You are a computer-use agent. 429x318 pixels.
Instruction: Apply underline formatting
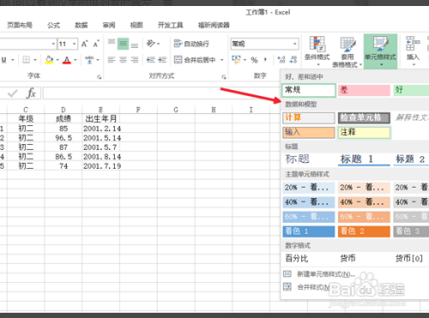click(4, 60)
